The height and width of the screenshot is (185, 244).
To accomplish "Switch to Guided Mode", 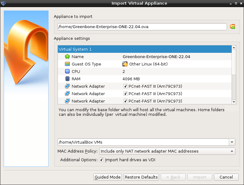I will point(107,177).
